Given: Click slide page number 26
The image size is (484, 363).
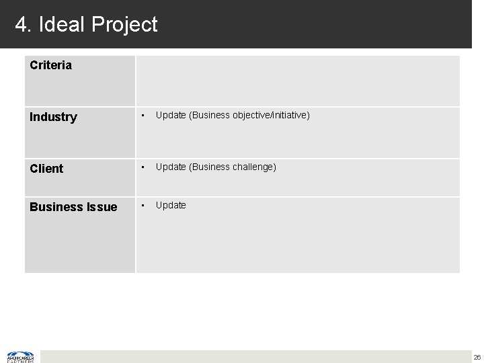Looking at the screenshot, I should click(x=477, y=357).
